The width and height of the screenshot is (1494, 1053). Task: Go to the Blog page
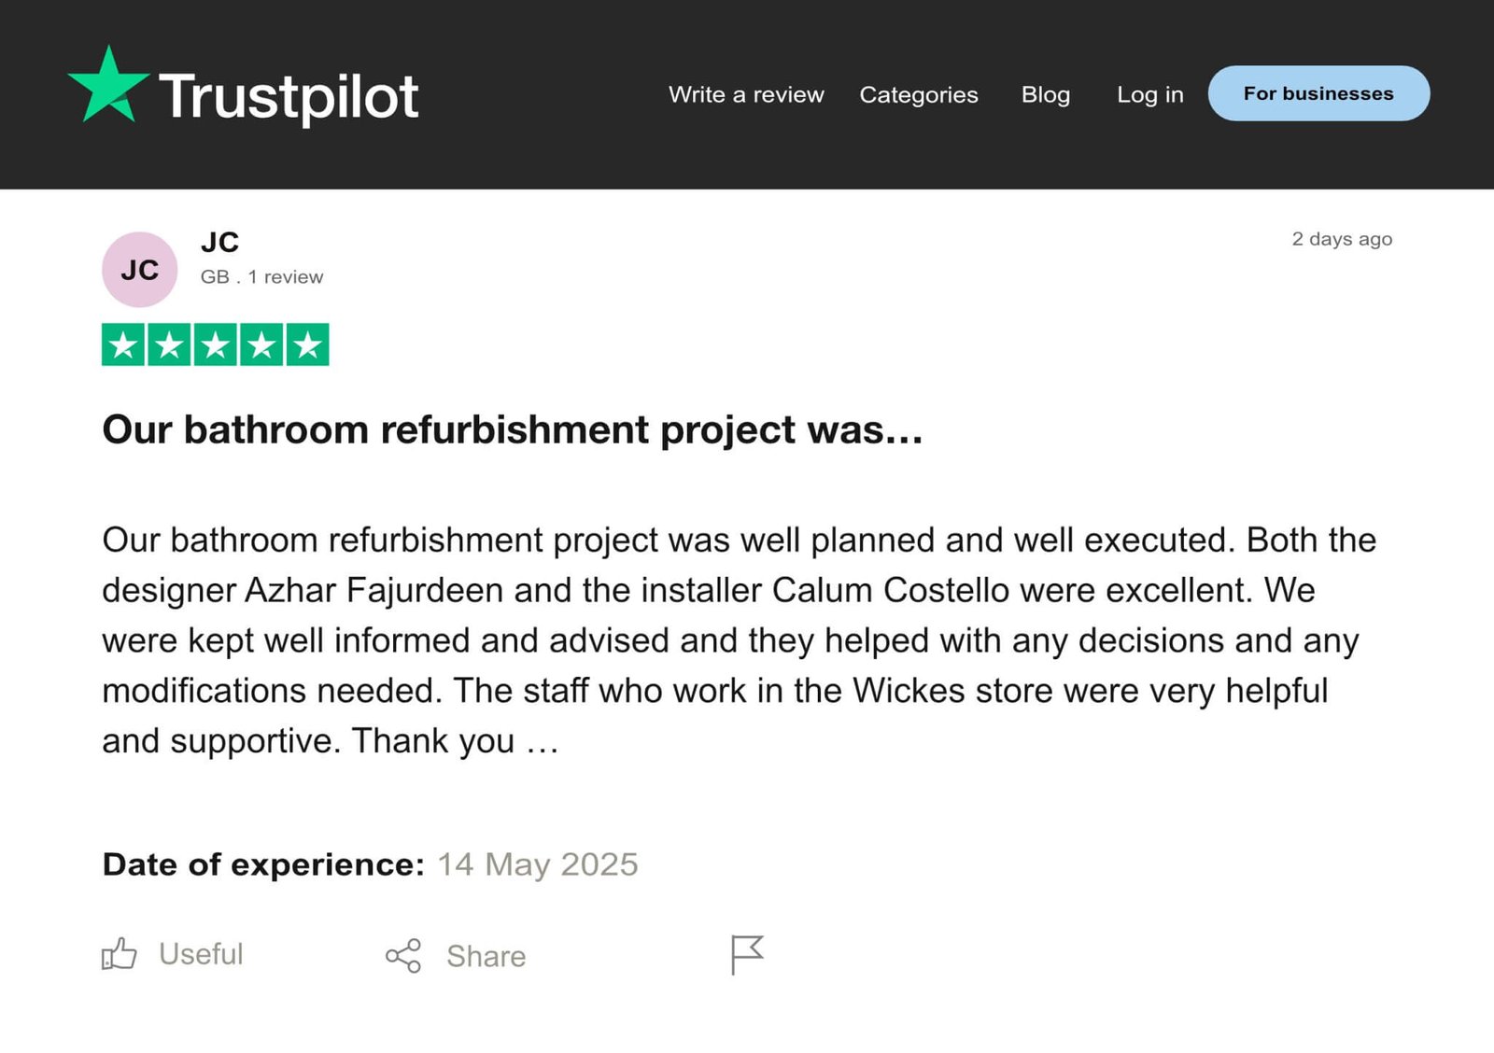point(1045,94)
